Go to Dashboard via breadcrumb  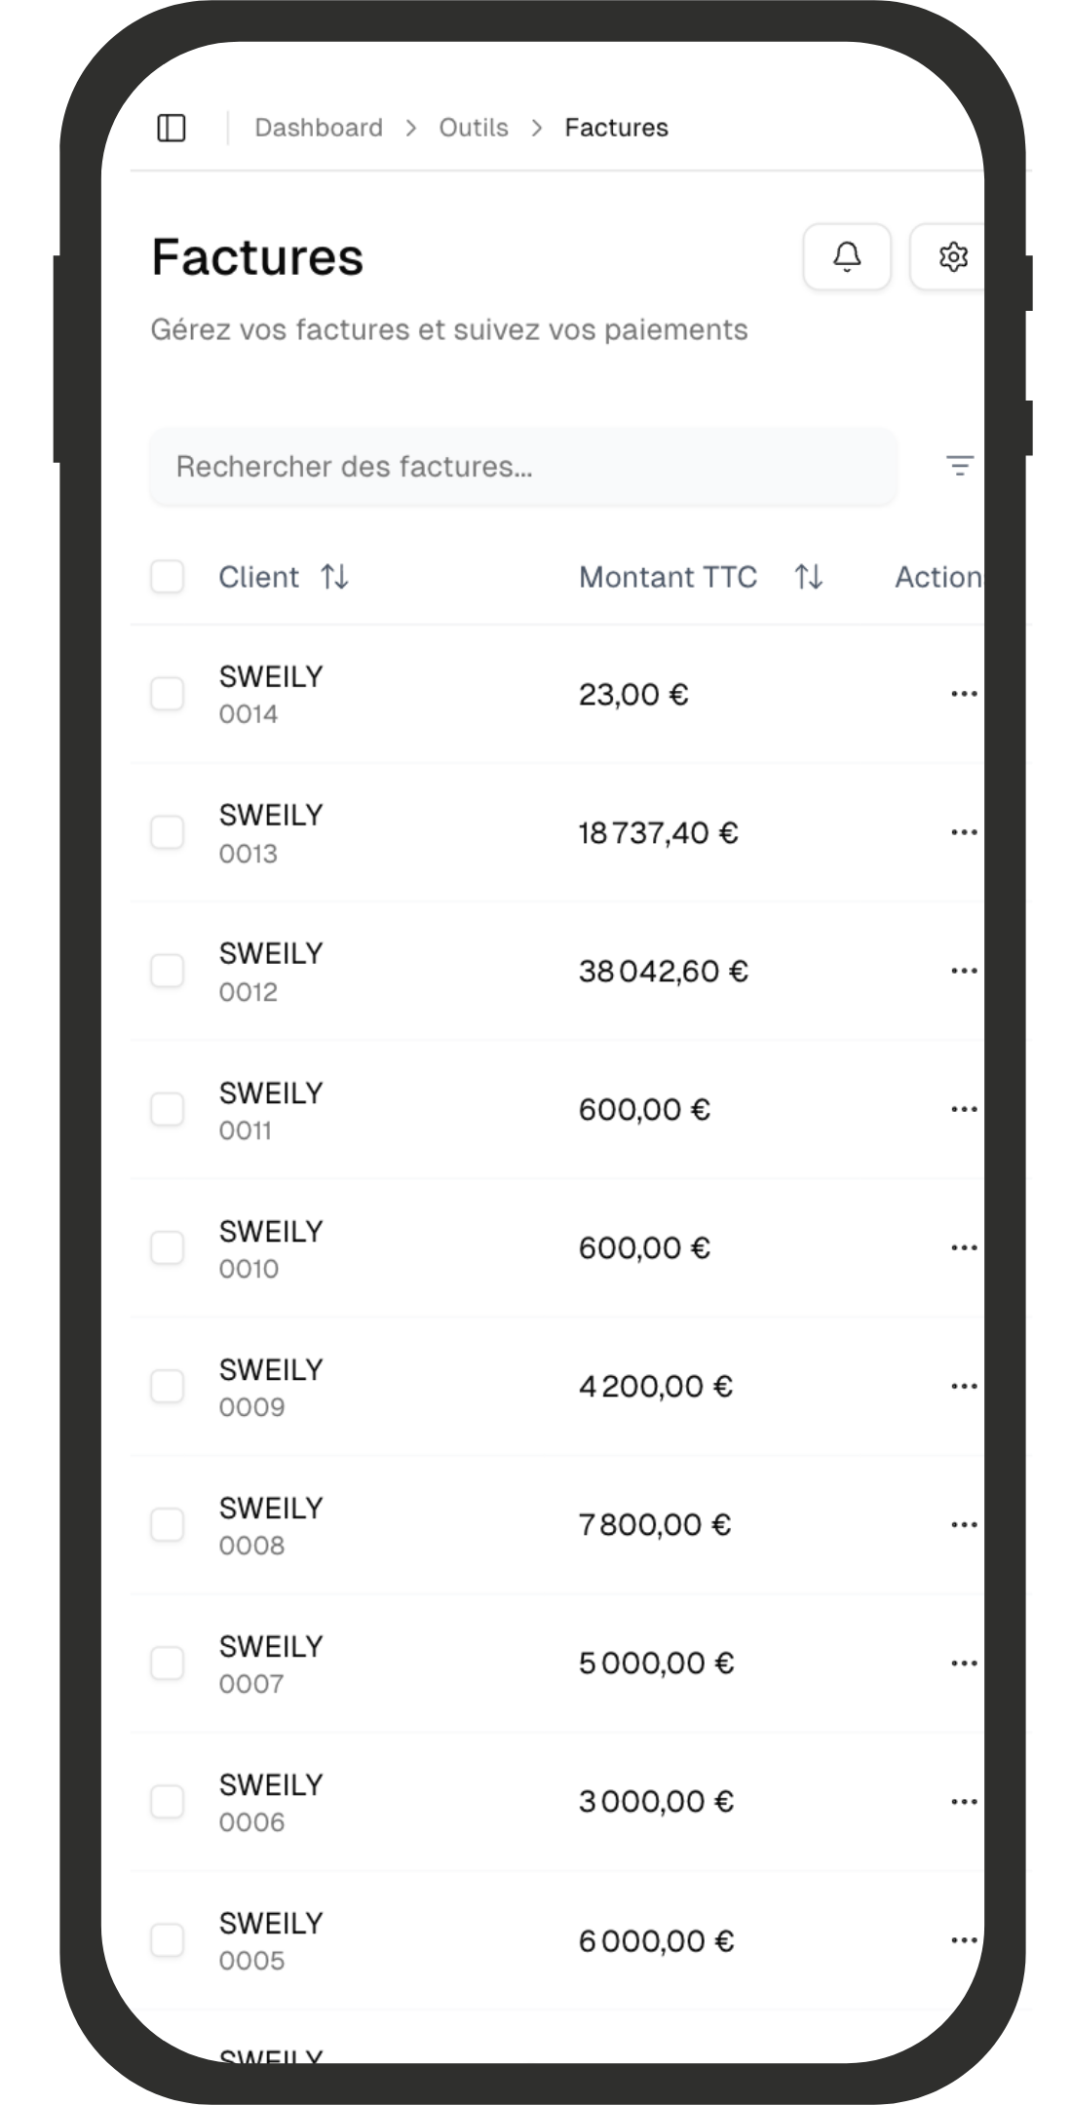[x=318, y=127]
